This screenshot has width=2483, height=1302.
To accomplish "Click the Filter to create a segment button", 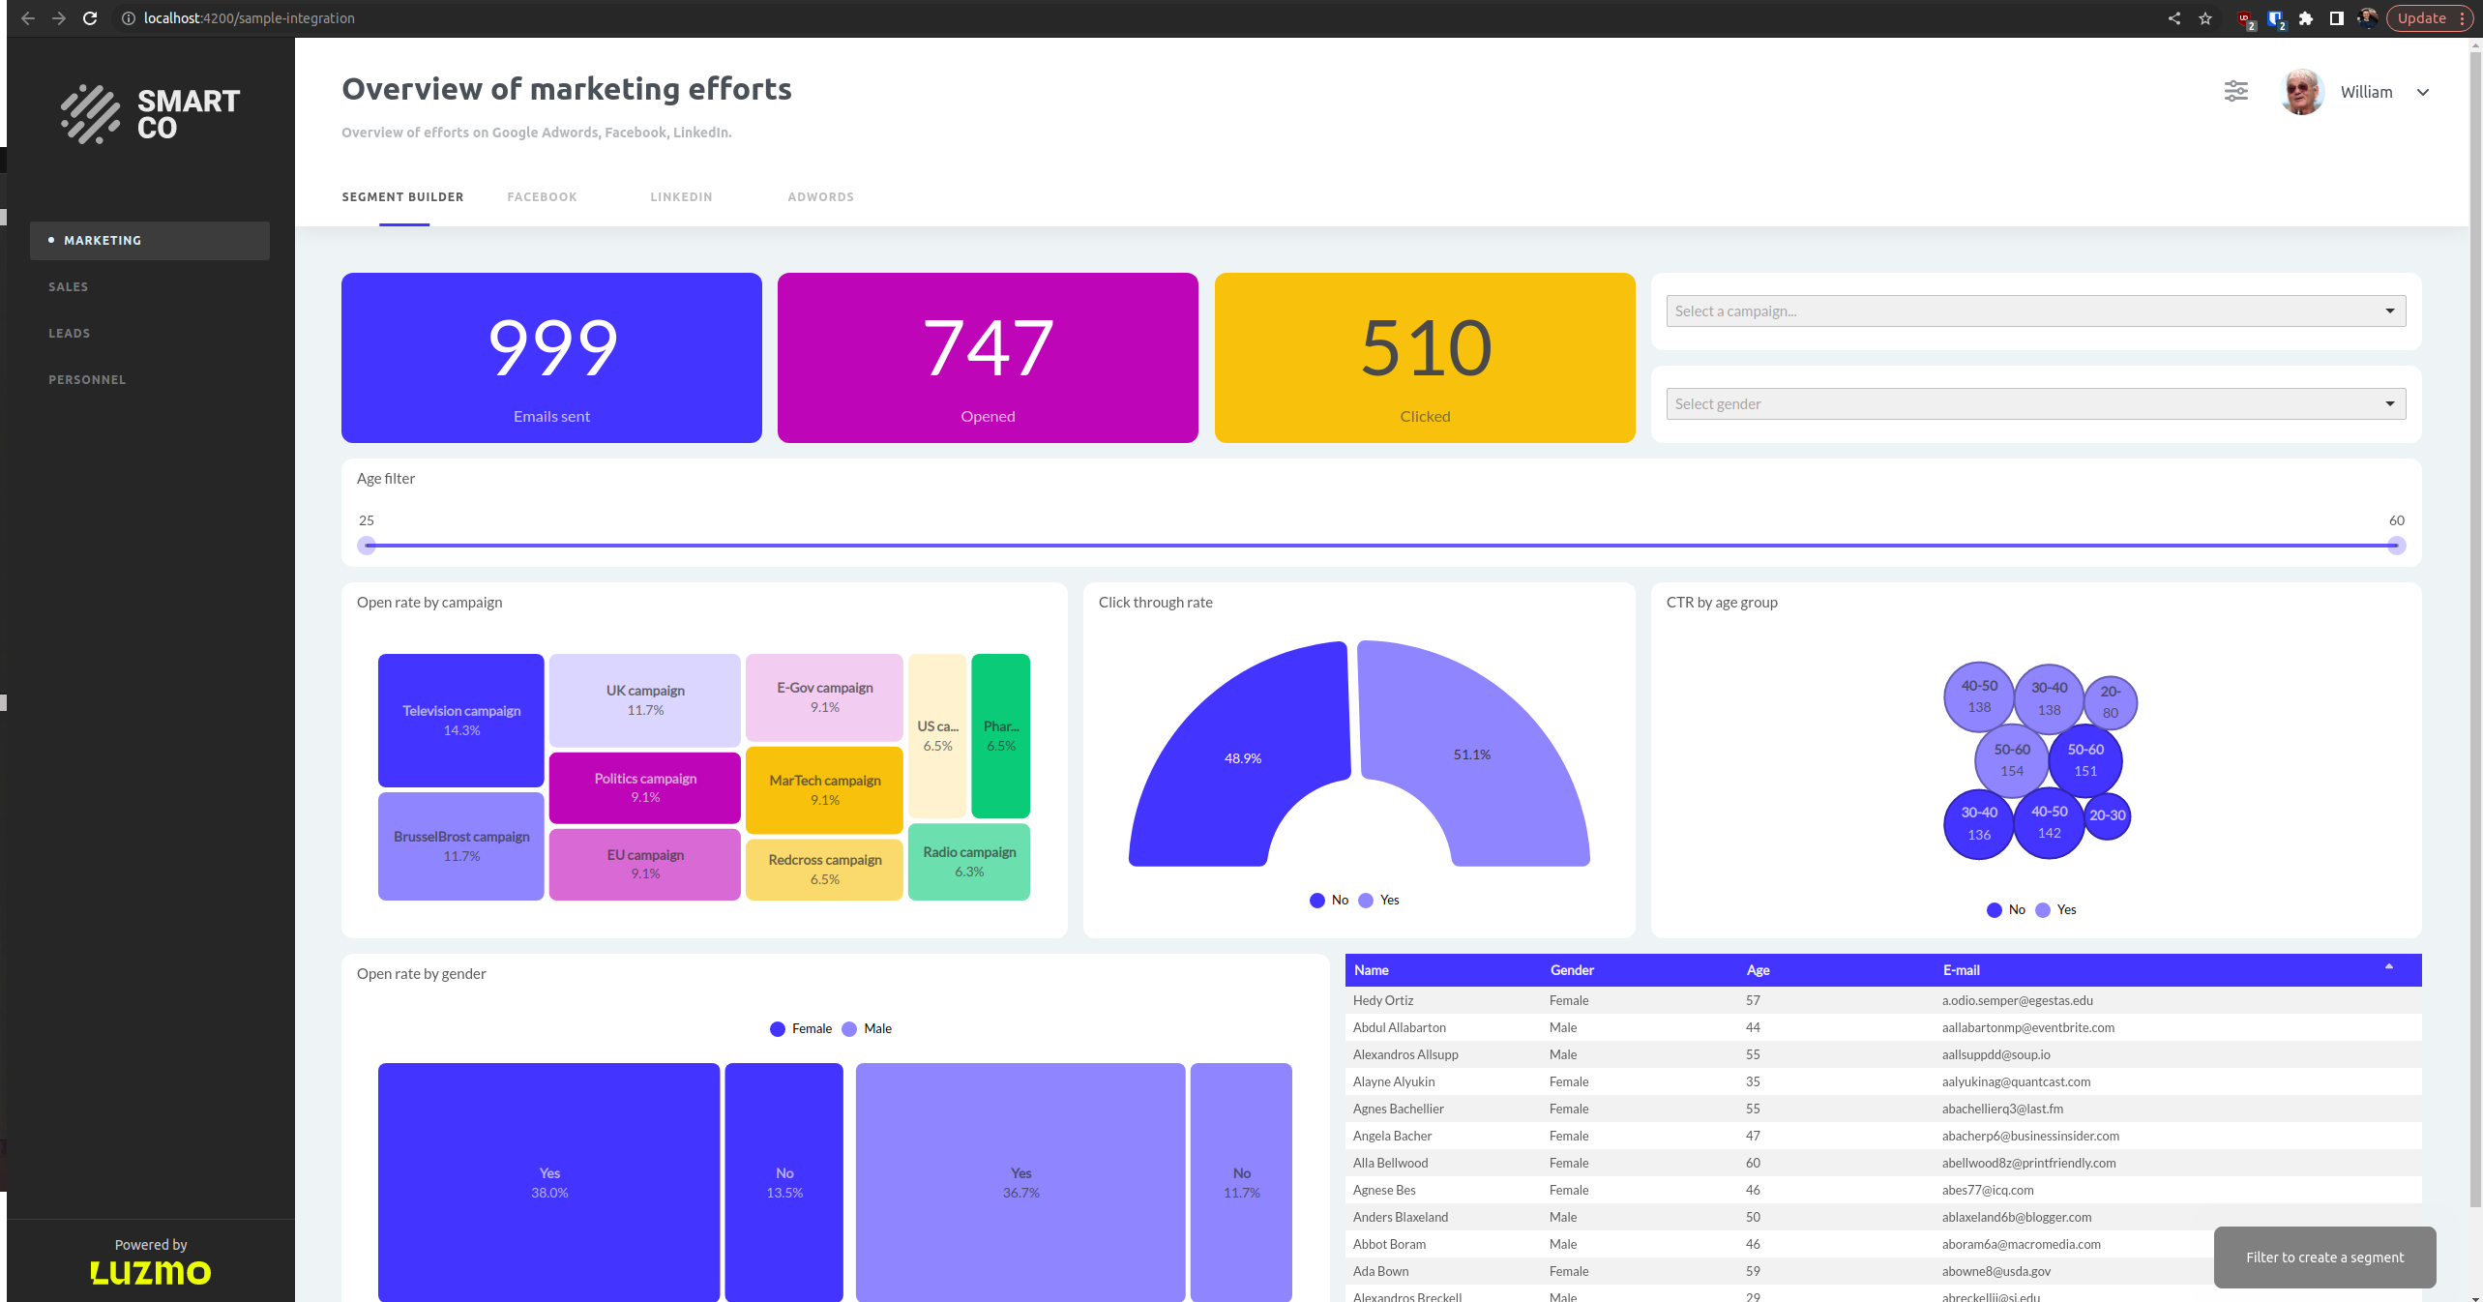I will click(x=2324, y=1257).
